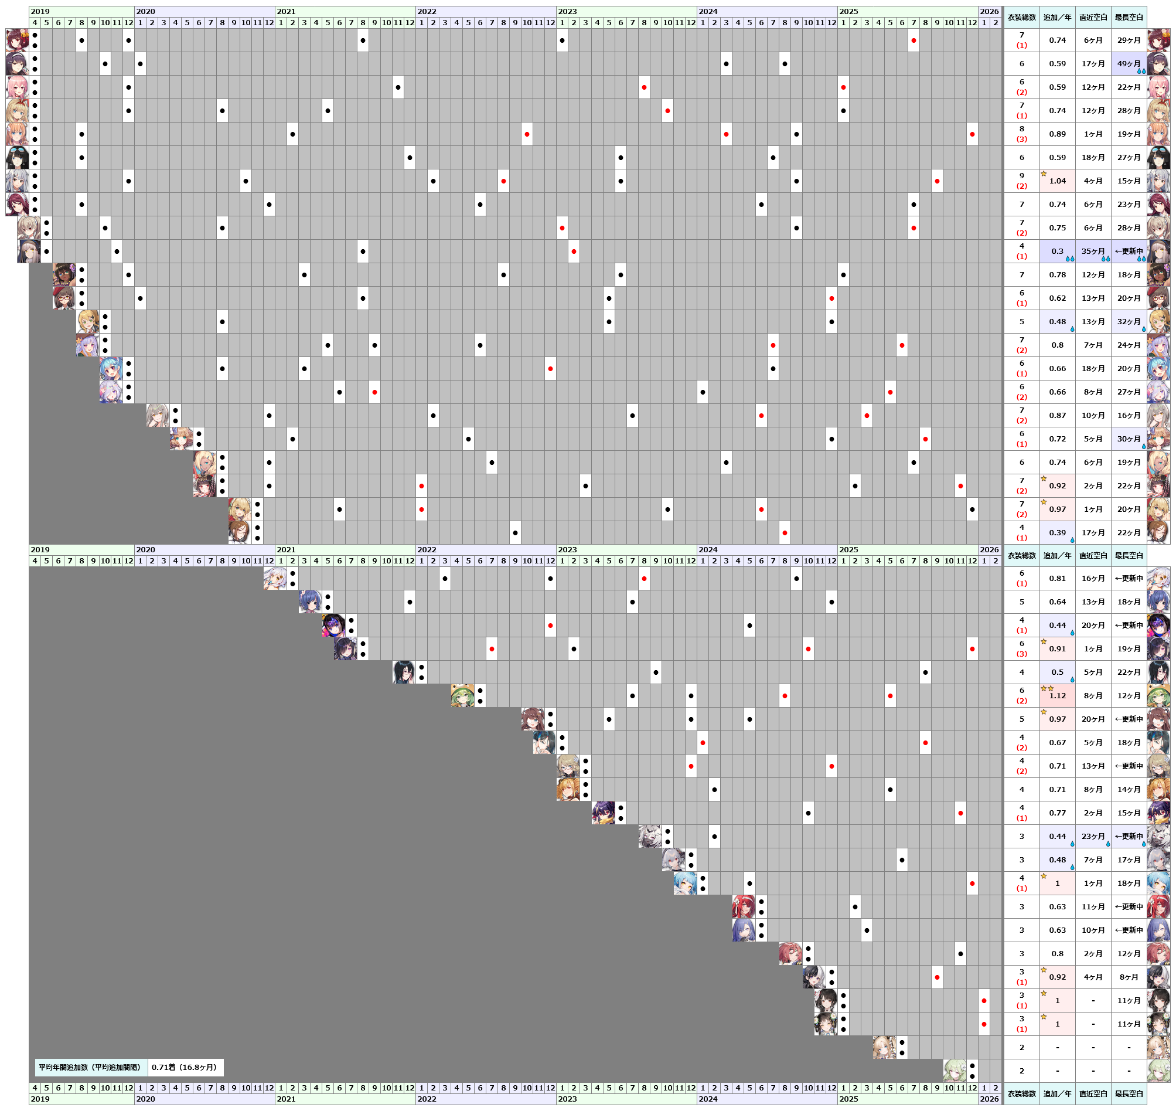Click the 最長空白 header in the top row
Viewport: 1176px width, 1111px height.
(x=1129, y=17)
